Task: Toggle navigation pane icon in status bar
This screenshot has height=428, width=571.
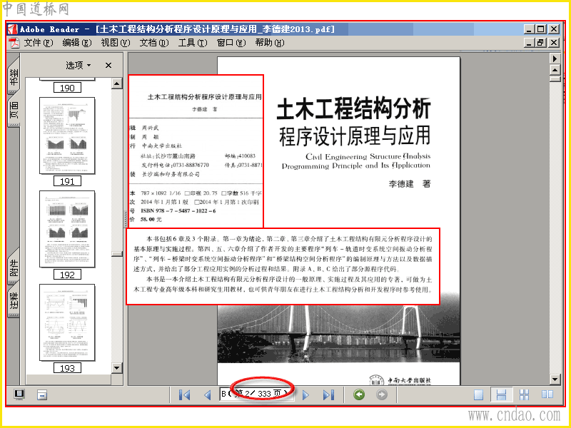Action: [x=19, y=394]
